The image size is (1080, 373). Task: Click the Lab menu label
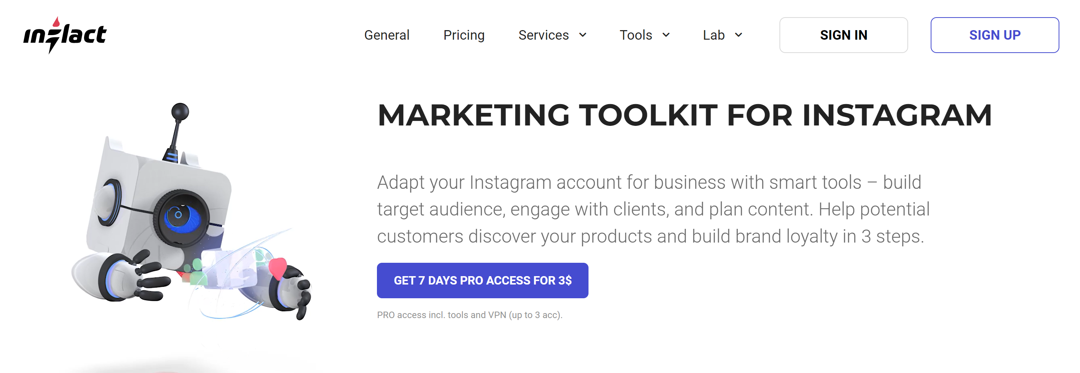point(713,35)
